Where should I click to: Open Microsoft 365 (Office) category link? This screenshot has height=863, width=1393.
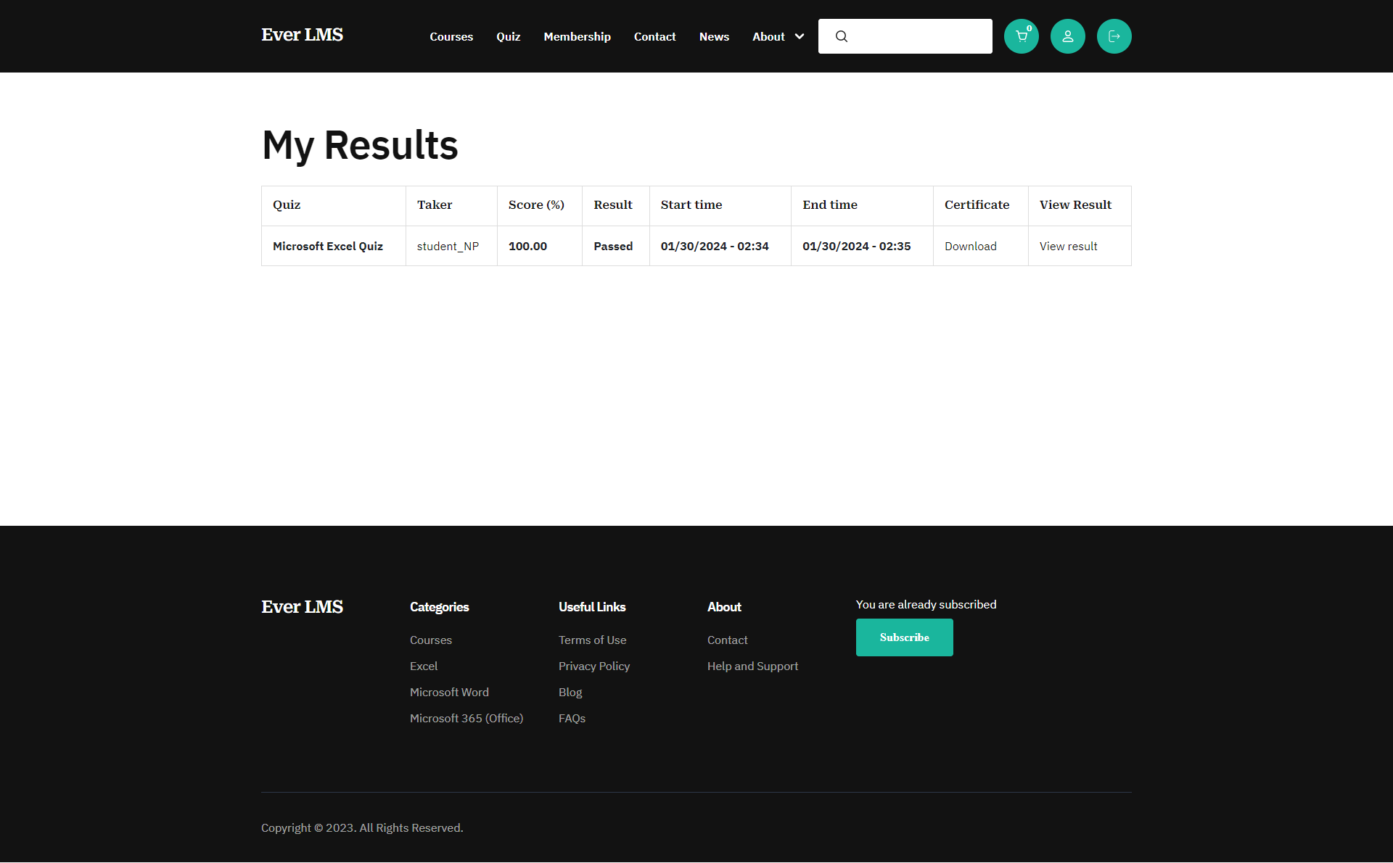click(x=467, y=718)
